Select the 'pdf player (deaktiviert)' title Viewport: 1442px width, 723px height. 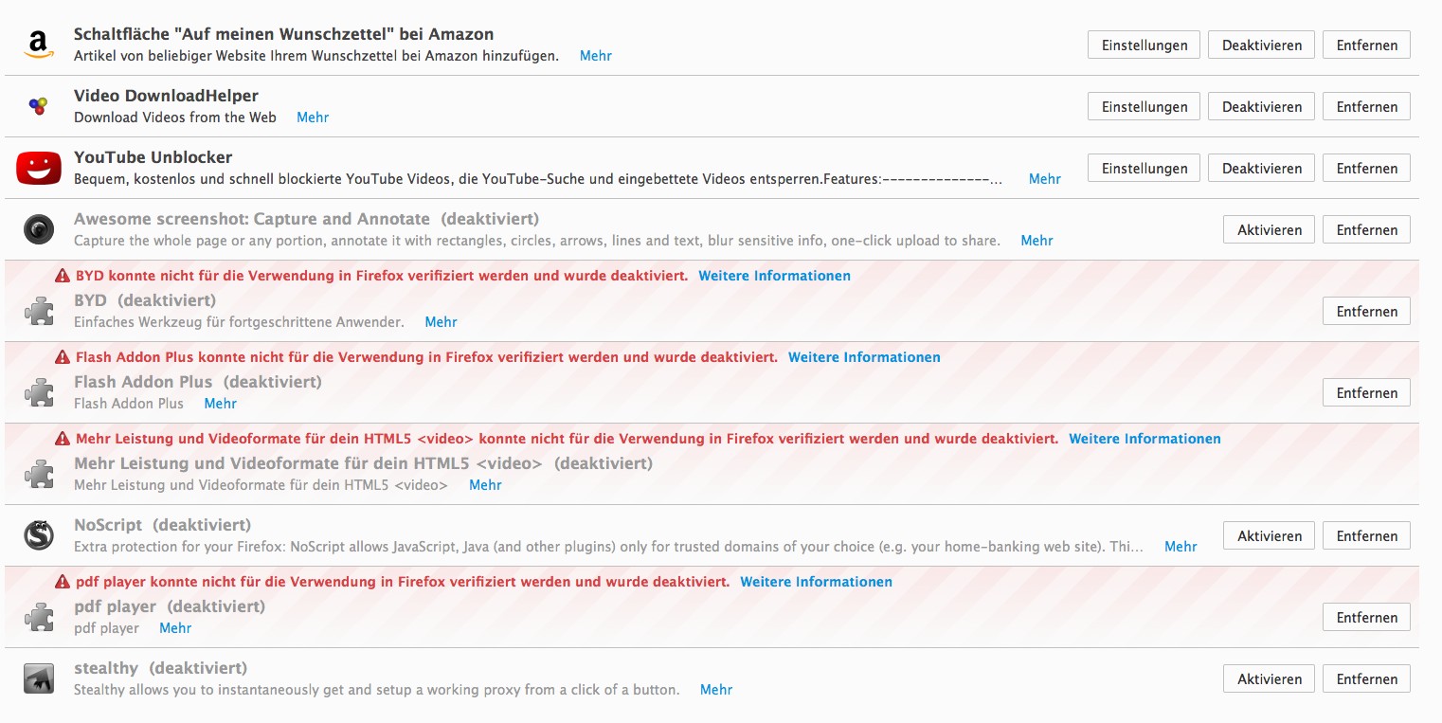click(170, 606)
